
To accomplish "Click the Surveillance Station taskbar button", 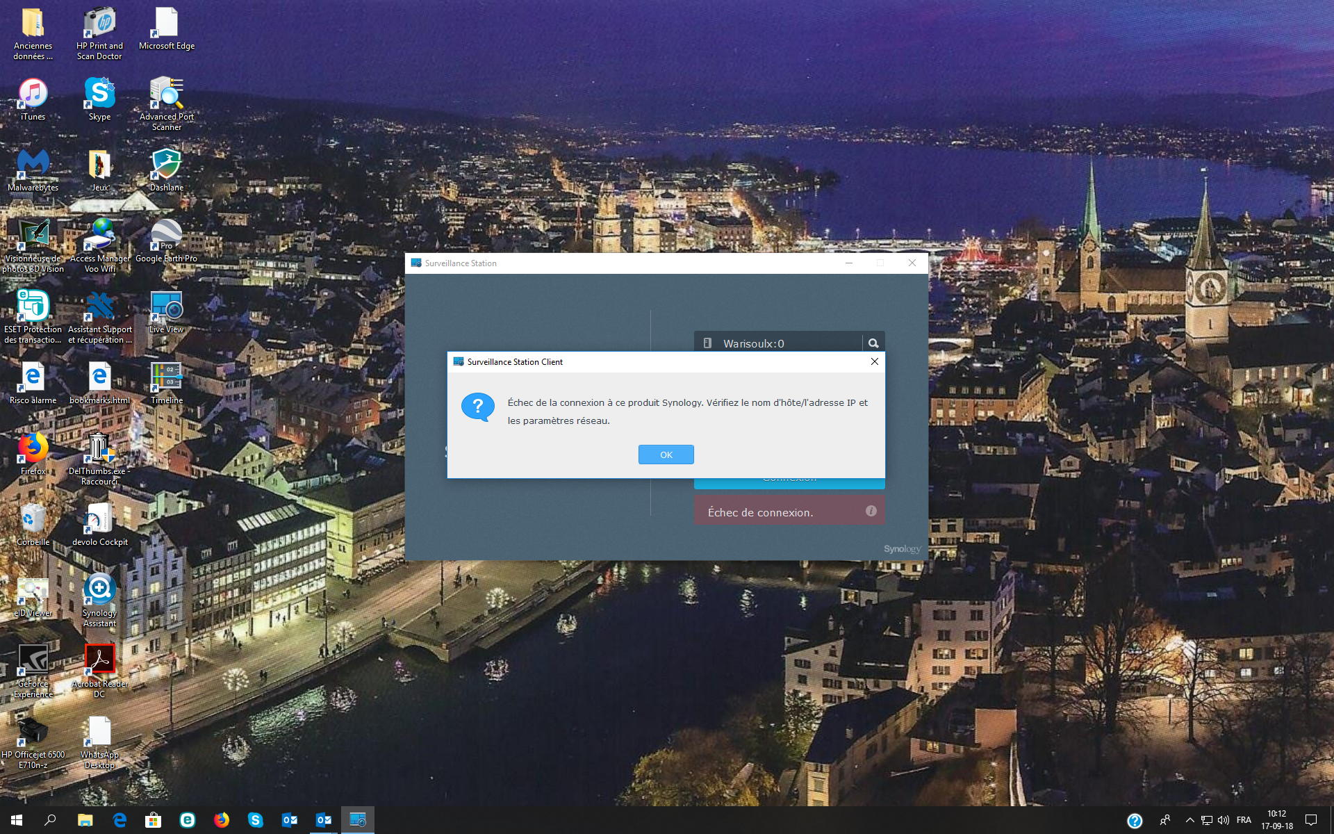I will pos(357,820).
